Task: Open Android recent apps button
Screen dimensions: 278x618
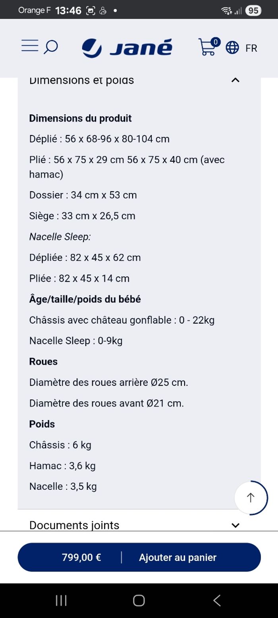Action: coord(61,601)
